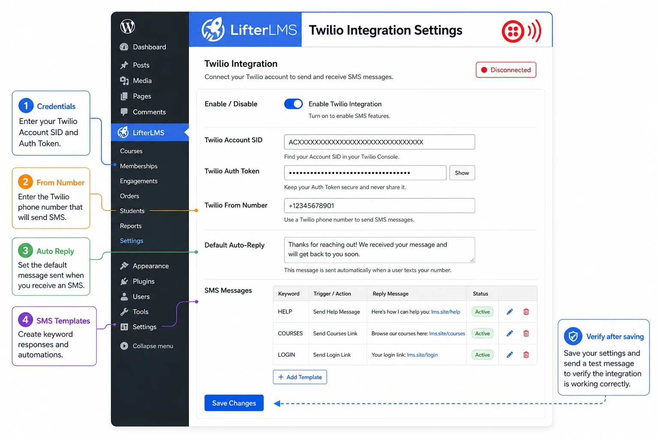Image resolution: width=658 pixels, height=438 pixels.
Task: Open Students submenu item
Action: 132,211
